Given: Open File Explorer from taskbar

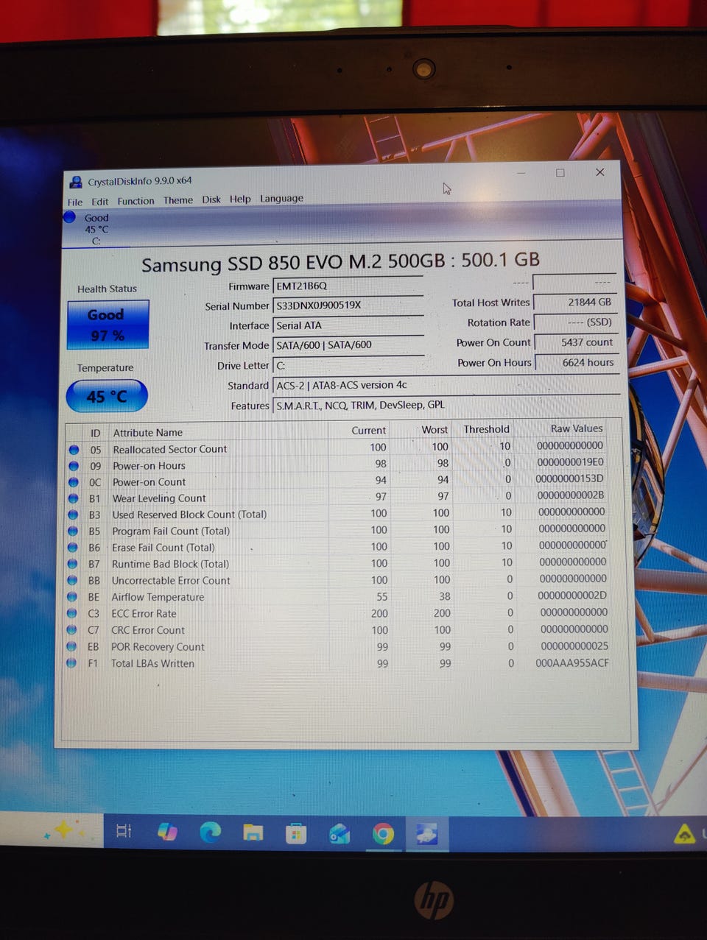Looking at the screenshot, I should click(253, 833).
